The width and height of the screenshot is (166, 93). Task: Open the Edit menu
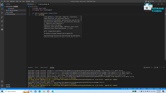[8, 1]
